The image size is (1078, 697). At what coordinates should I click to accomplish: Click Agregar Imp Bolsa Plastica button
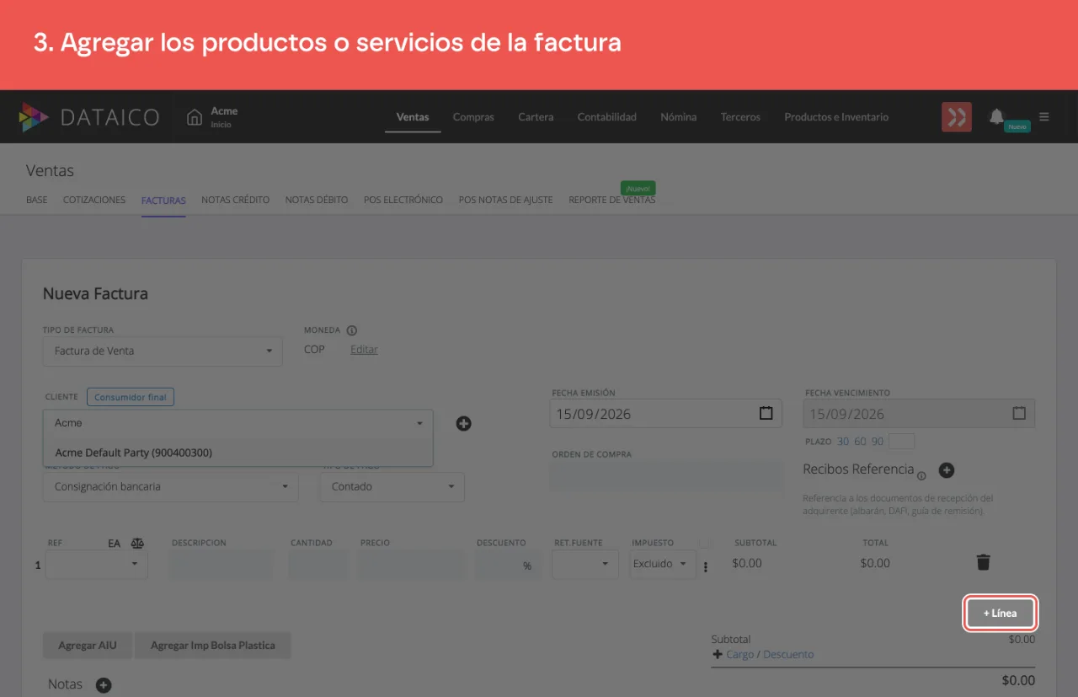click(213, 646)
